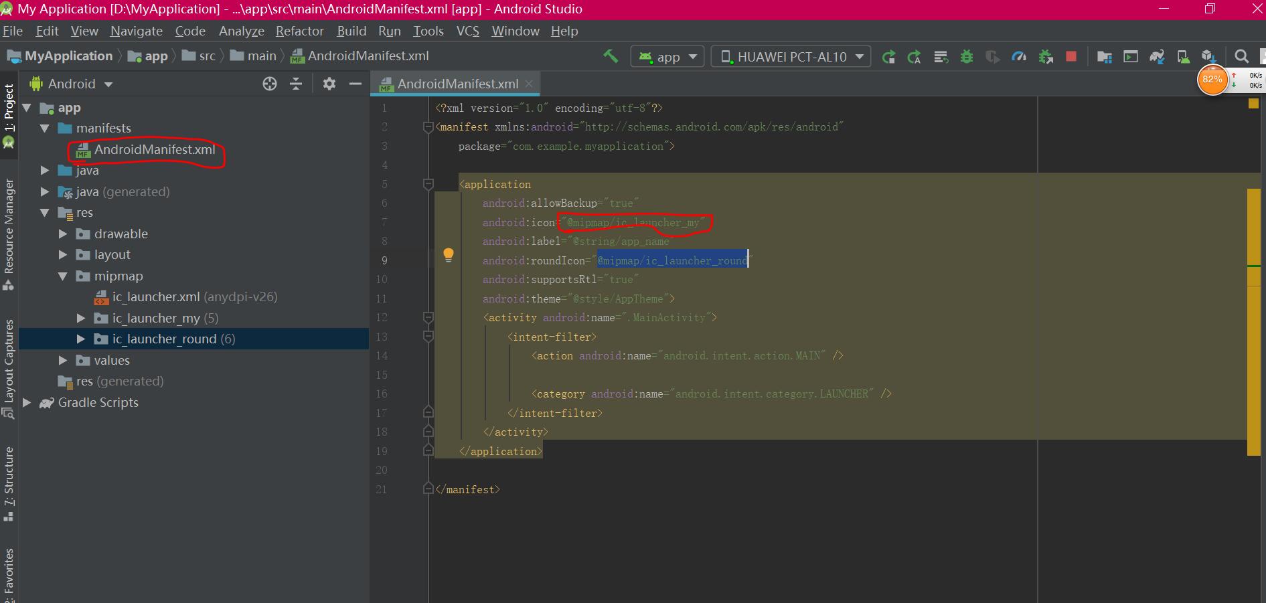Image resolution: width=1266 pixels, height=603 pixels.
Task: Open the AVD Manager icon
Action: (1183, 57)
